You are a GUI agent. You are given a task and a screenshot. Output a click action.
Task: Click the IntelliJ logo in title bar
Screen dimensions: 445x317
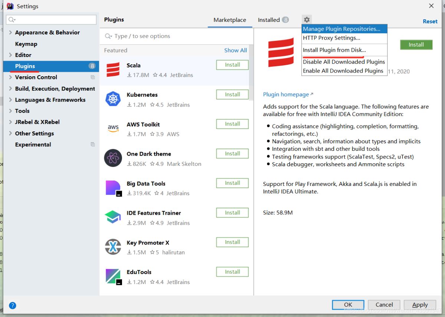coord(10,6)
